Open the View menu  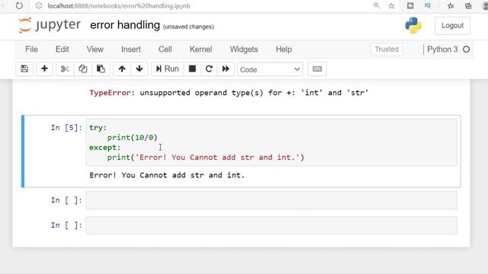tap(95, 49)
